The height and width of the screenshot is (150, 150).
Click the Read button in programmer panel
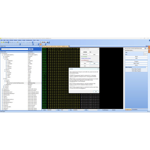(x=136, y=57)
